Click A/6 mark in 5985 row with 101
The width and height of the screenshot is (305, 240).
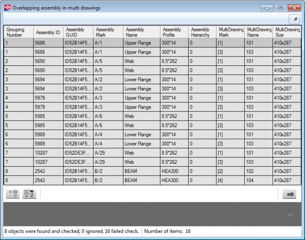[x=108, y=116]
